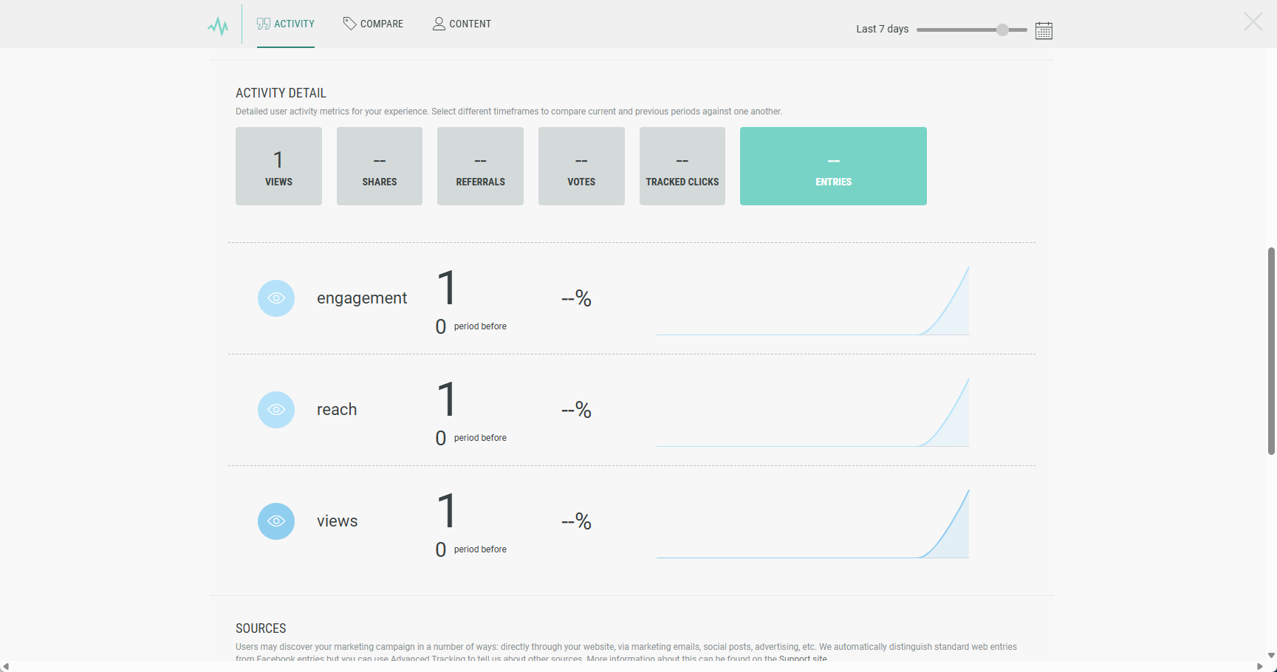Switch to the Activity tab
Image resolution: width=1277 pixels, height=672 pixels.
pyautogui.click(x=286, y=24)
